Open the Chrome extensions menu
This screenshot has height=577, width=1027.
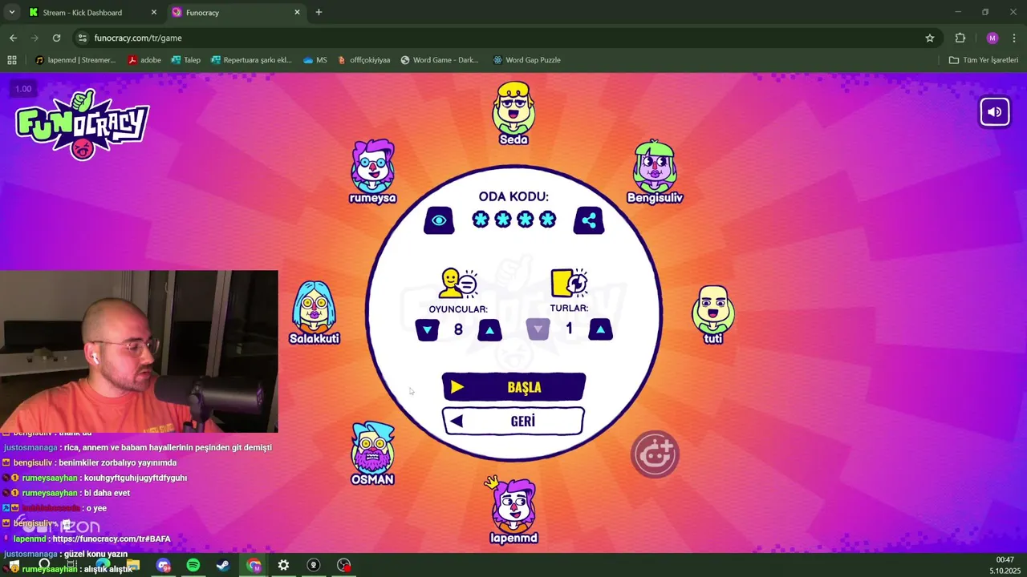coord(960,38)
